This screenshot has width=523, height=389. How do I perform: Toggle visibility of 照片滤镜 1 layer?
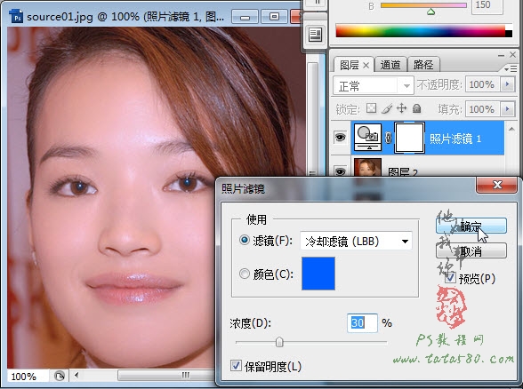(x=340, y=137)
